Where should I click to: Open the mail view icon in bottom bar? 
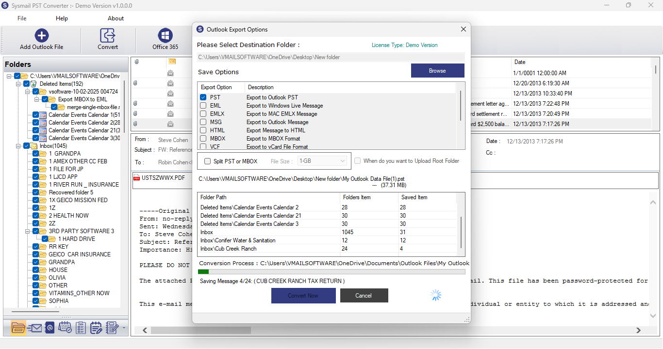click(x=34, y=328)
